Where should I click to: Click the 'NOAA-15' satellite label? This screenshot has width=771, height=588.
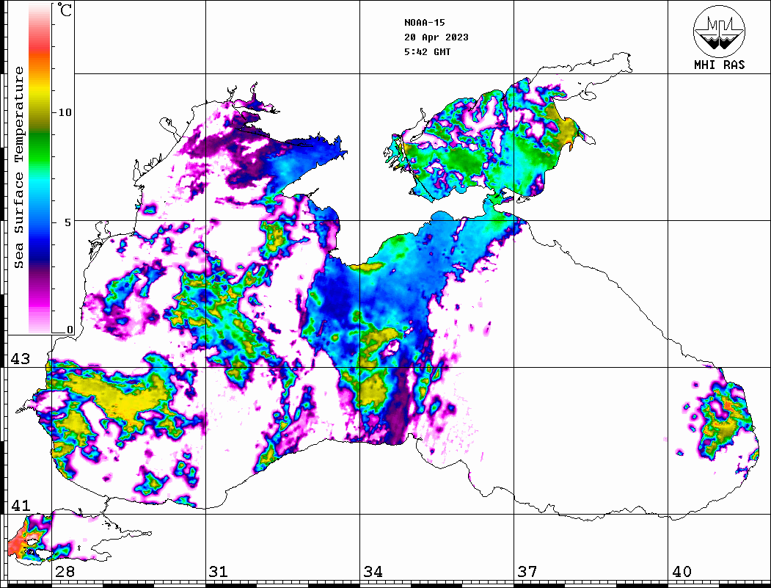[424, 23]
